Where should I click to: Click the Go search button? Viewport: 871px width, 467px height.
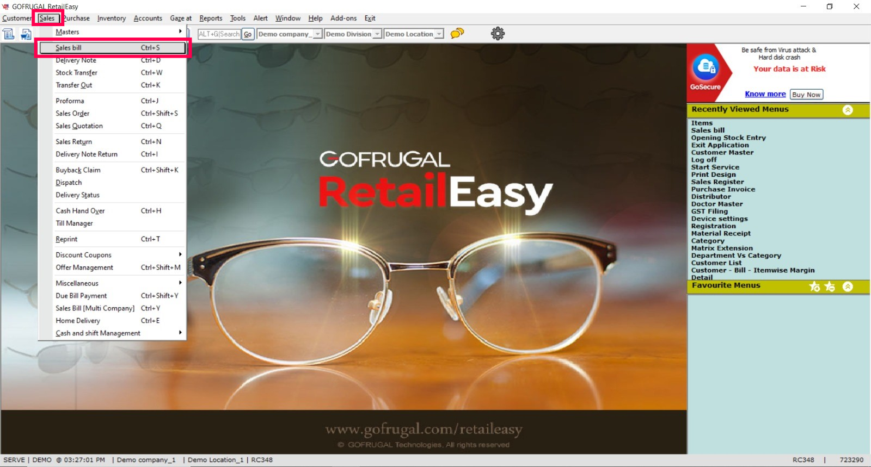pyautogui.click(x=248, y=34)
